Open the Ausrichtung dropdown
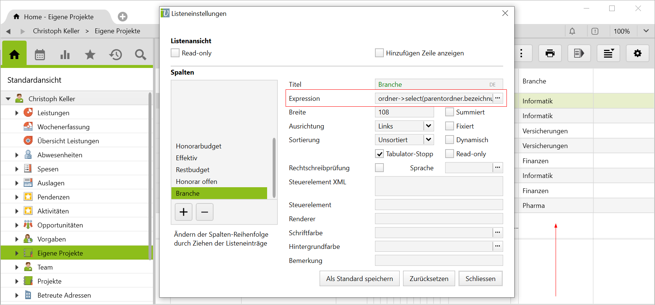 tap(428, 126)
